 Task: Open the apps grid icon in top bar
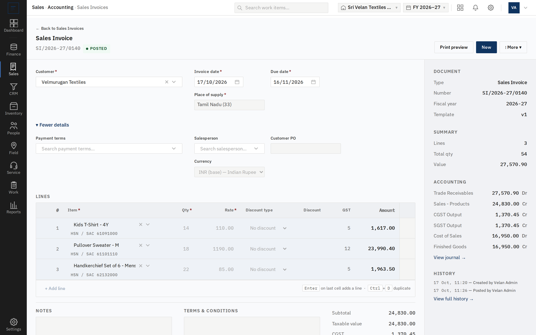[460, 8]
